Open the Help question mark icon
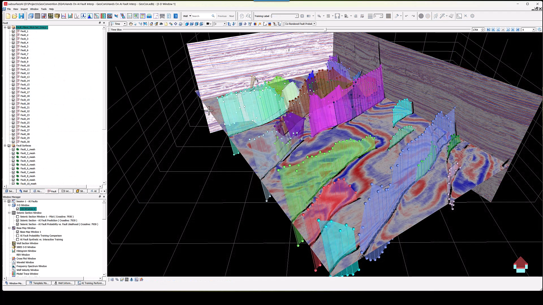The image size is (543, 305). pyautogui.click(x=176, y=16)
